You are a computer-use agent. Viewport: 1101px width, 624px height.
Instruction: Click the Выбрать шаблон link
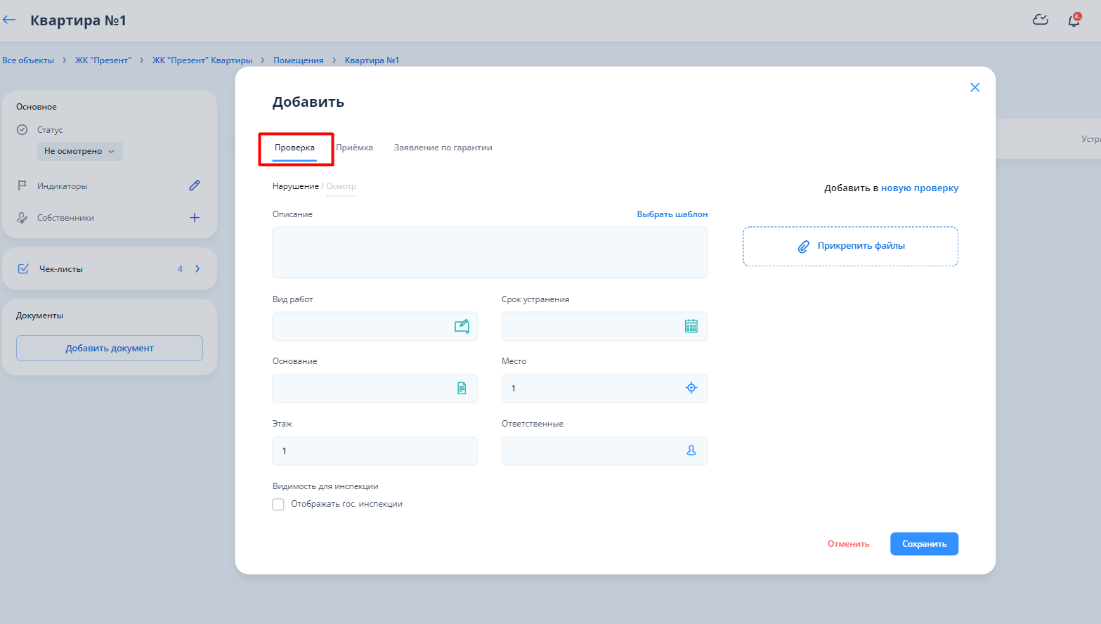[672, 214]
